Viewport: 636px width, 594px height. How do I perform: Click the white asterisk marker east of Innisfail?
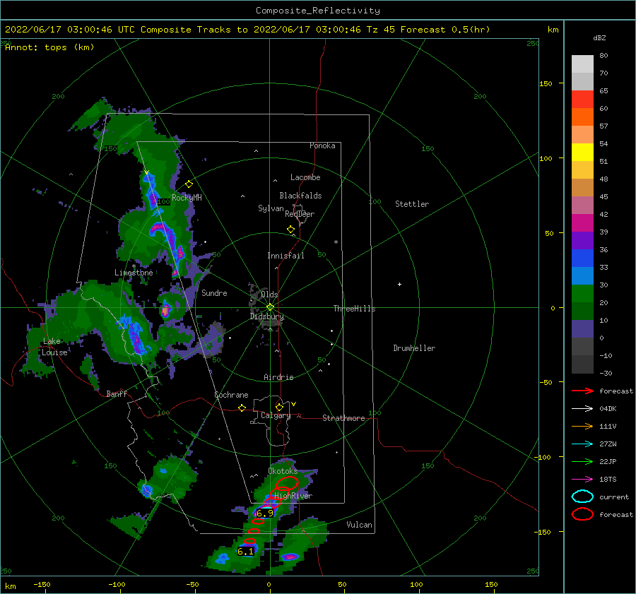336,242
